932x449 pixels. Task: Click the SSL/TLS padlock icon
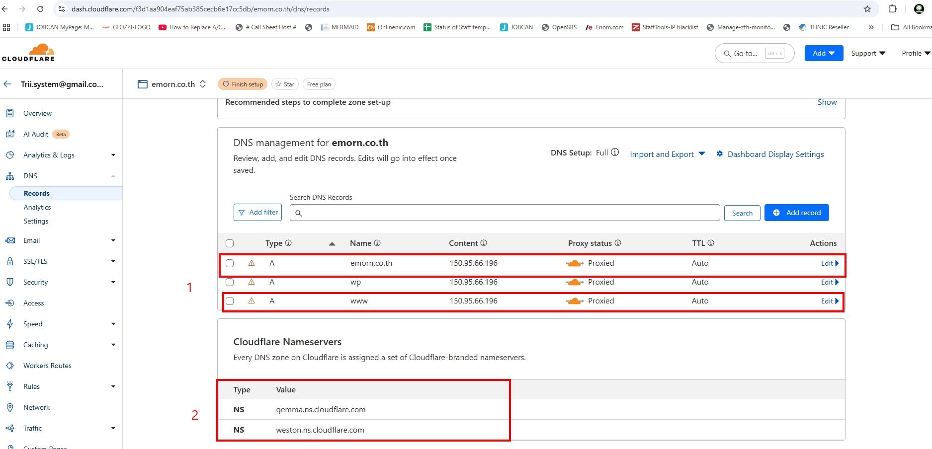[x=10, y=261]
